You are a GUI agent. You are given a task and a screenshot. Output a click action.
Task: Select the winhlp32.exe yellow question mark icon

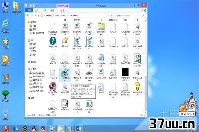click(137, 87)
